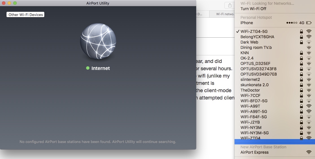Screen dimensions: 315x159
Task: Select AirPort Express base station
Action: click(275, 152)
